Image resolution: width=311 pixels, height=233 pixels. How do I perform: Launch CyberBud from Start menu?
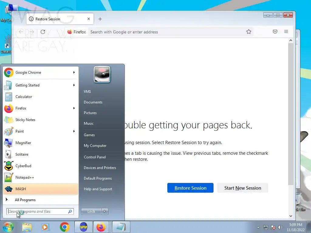click(41, 166)
